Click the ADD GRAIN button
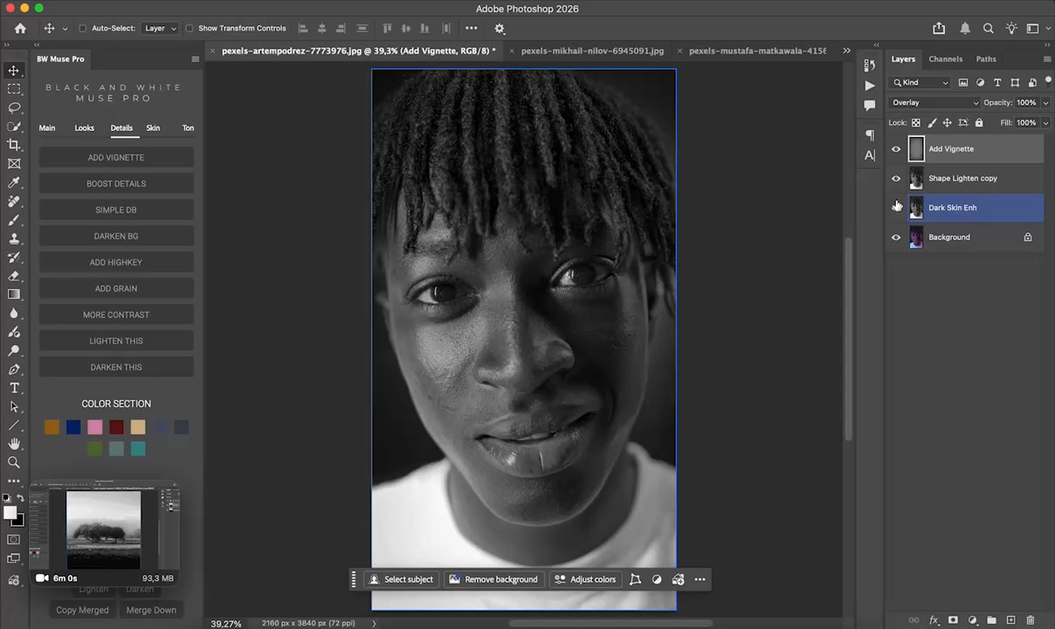 click(x=116, y=289)
